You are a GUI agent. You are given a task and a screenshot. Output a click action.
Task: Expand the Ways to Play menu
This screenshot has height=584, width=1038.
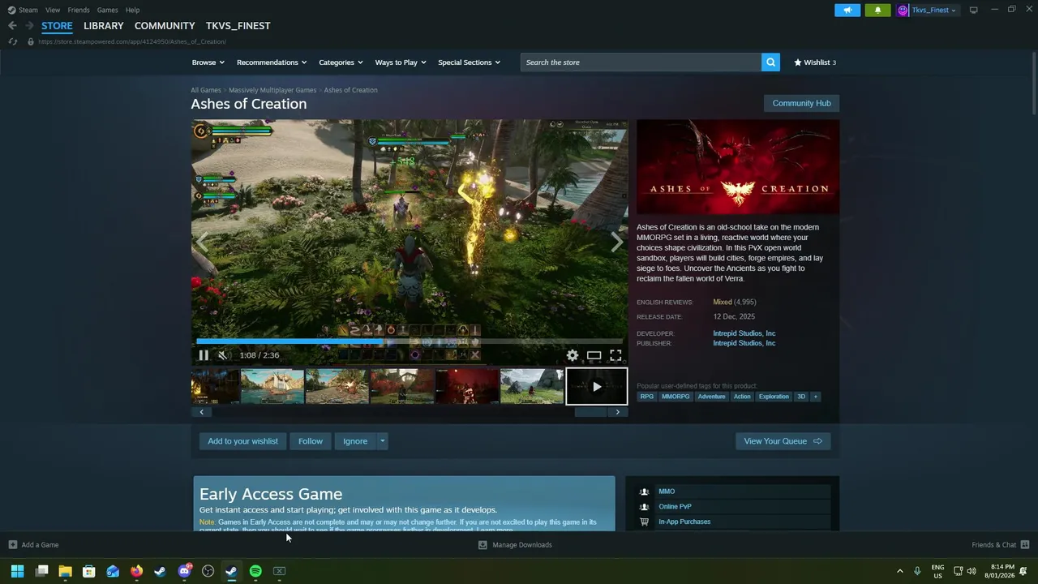tap(401, 62)
